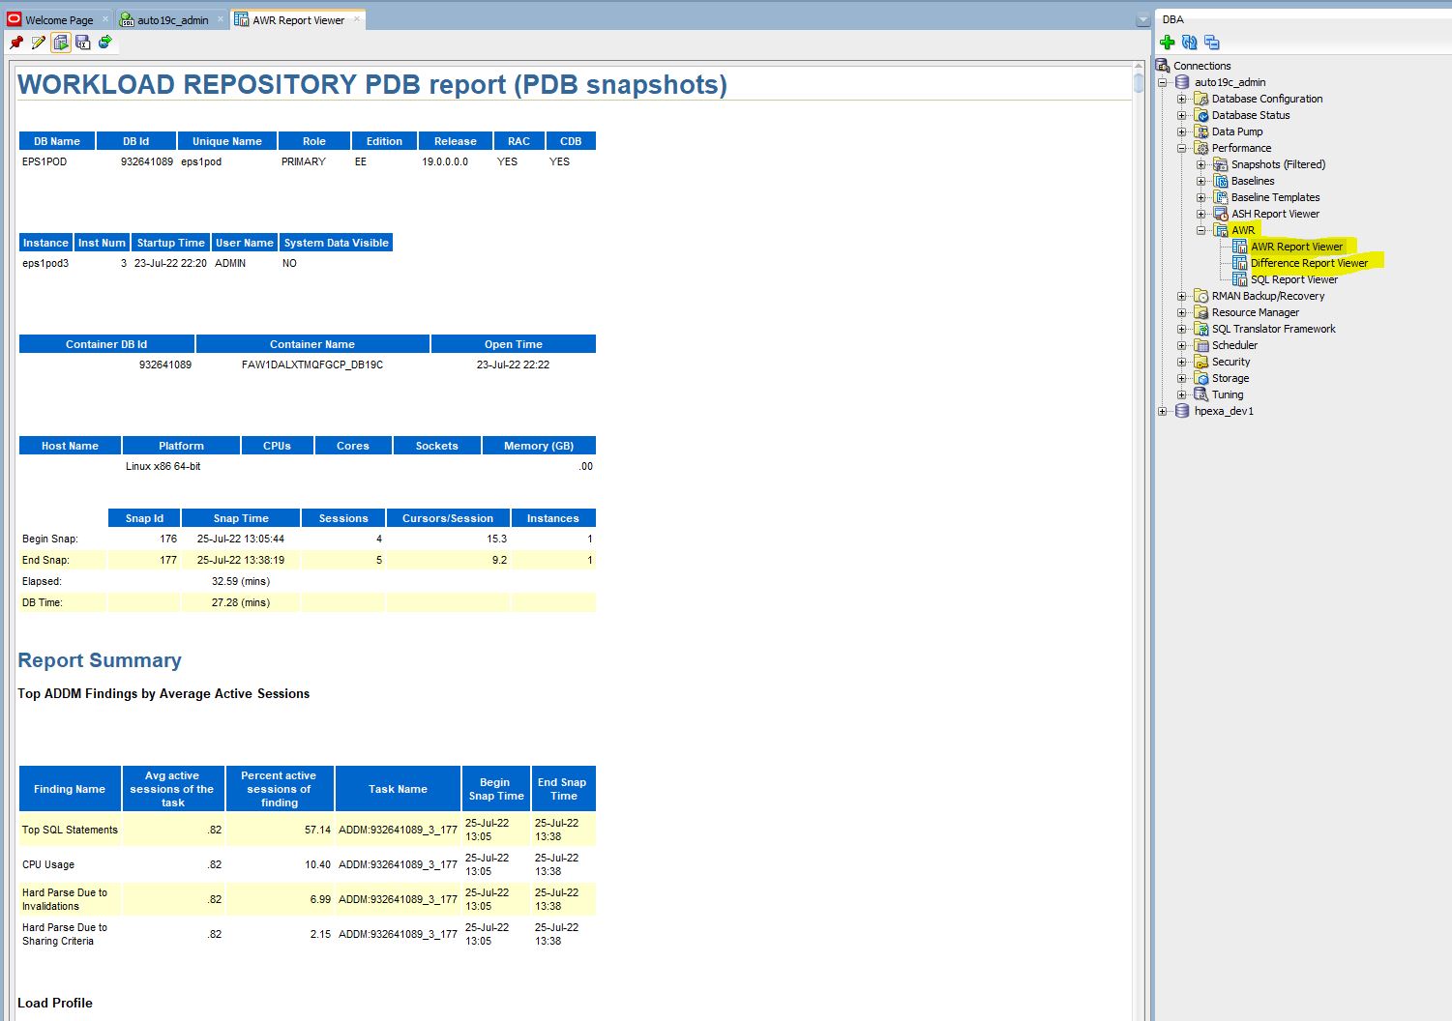Switch to the Welcome Page tab
Screen dimensions: 1452x1021
pyautogui.click(x=58, y=19)
